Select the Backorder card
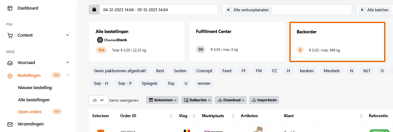The width and height of the screenshot is (393, 132). click(x=337, y=42)
